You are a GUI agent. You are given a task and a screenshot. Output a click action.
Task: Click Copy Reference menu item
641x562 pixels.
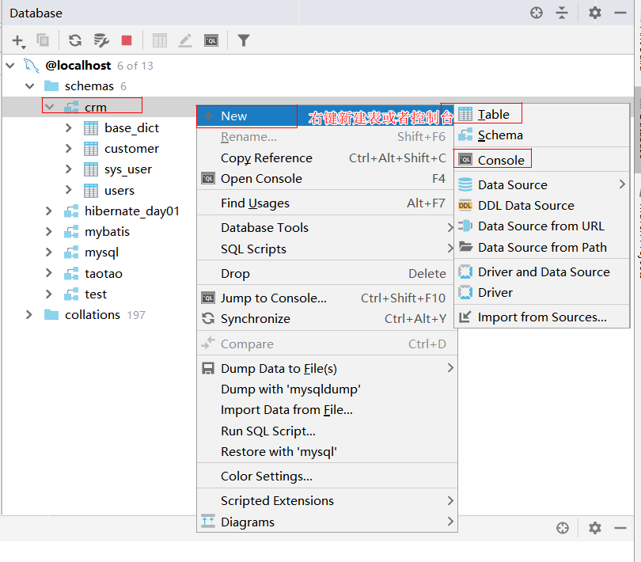(x=327, y=158)
